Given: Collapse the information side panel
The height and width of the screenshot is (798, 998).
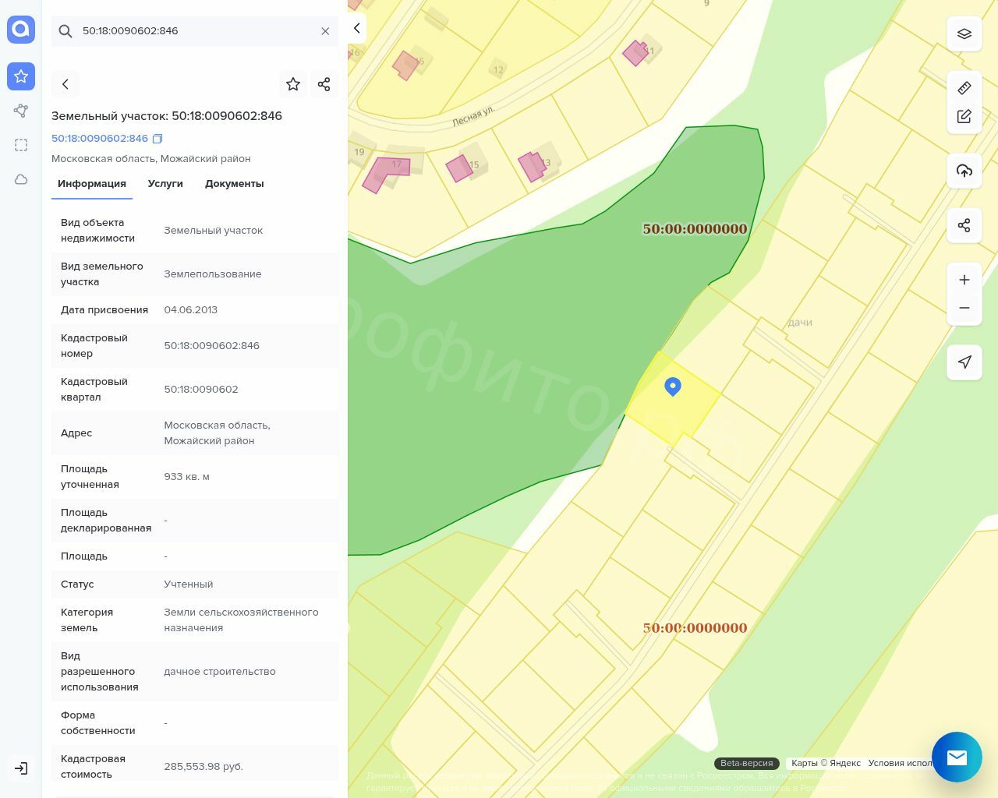Looking at the screenshot, I should [x=356, y=28].
